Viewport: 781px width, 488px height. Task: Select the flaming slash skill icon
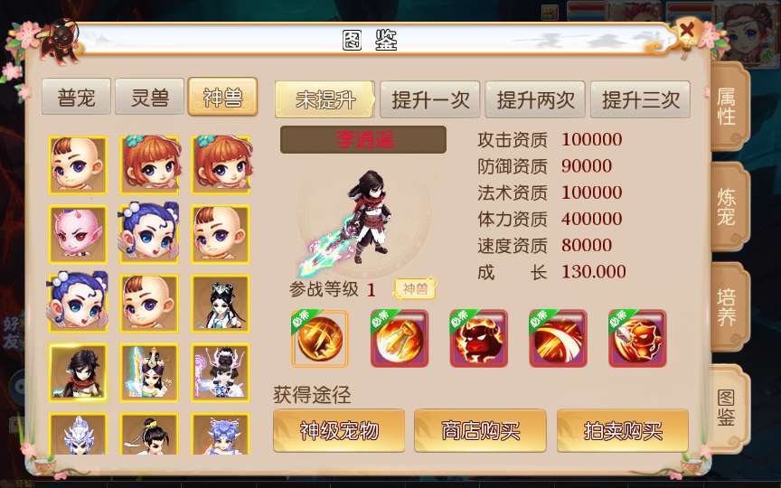pos(558,339)
